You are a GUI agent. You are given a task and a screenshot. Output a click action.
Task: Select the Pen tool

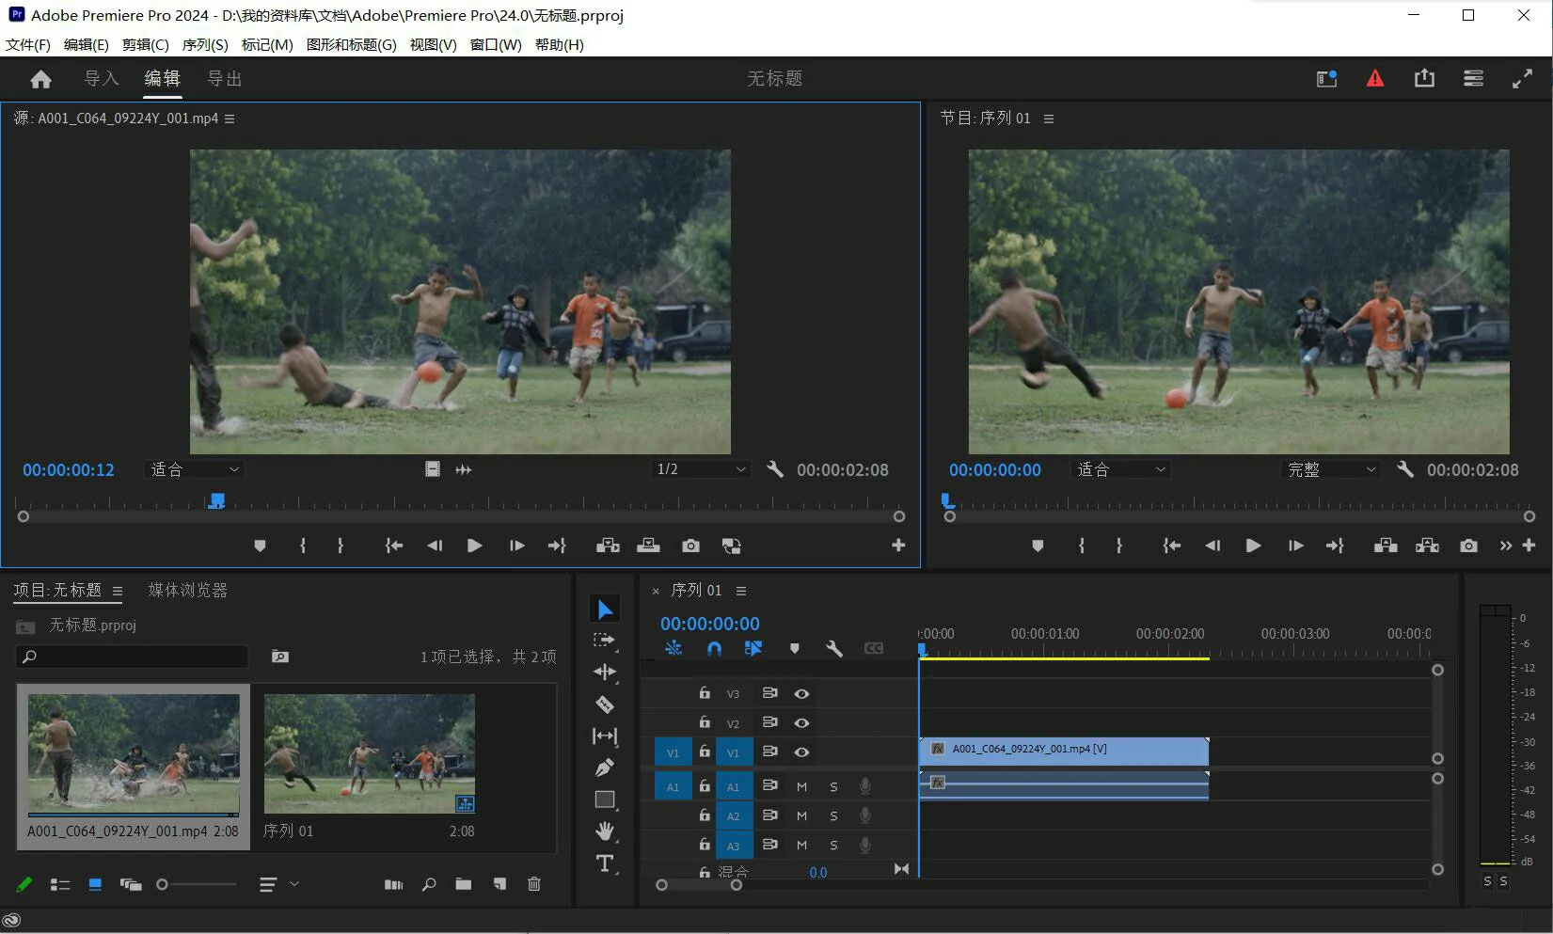click(605, 768)
